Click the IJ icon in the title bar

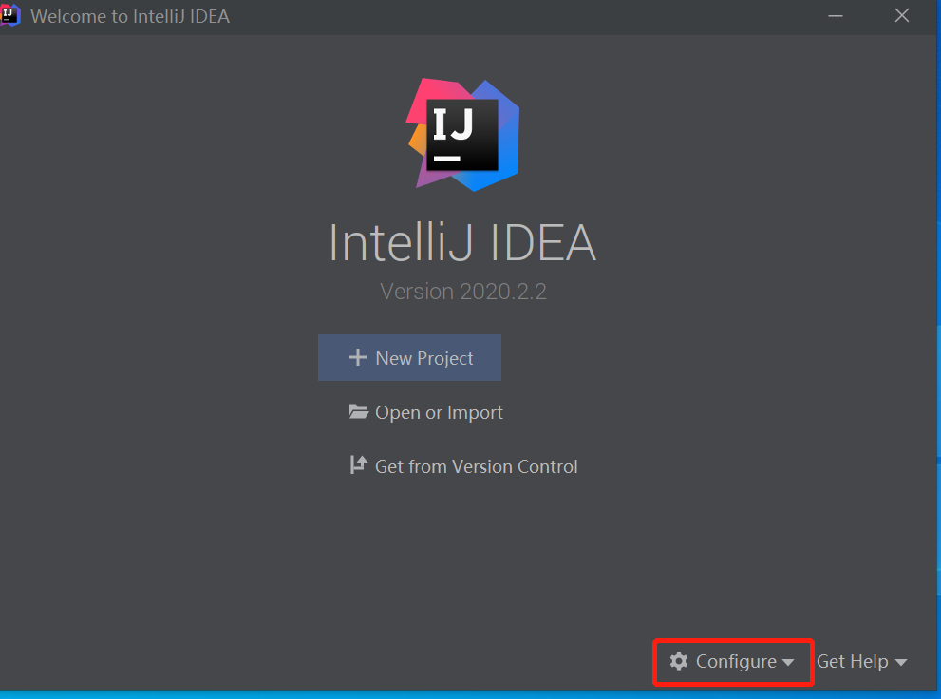coord(11,15)
